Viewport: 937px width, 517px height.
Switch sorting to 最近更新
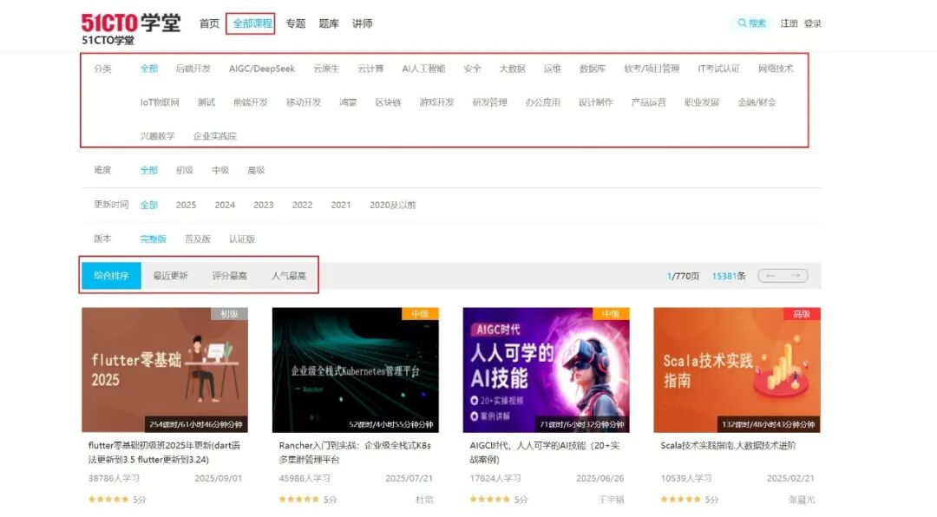(170, 276)
